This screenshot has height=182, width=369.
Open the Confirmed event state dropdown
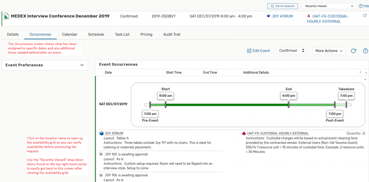[x=291, y=51]
